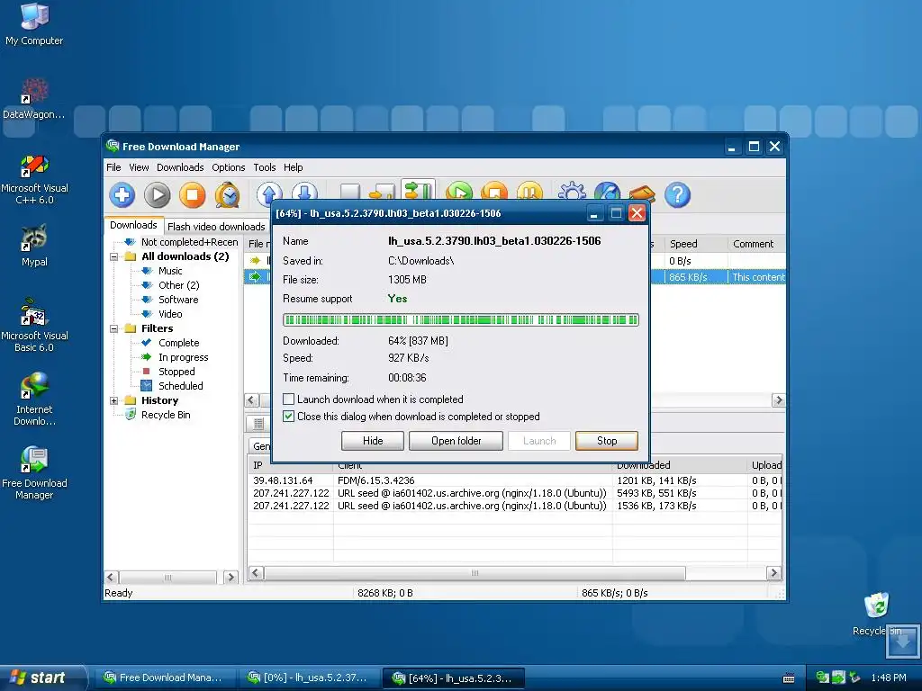
Task: Expand the History tree node
Action: 114,400
